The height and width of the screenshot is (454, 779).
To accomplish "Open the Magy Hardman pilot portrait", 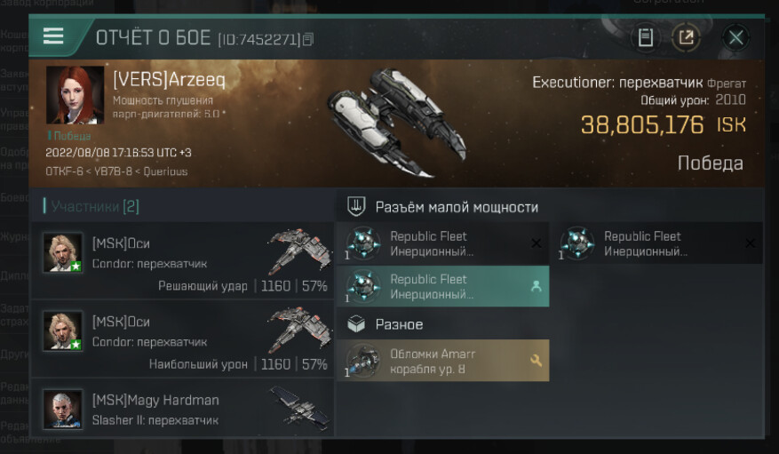I will (x=62, y=410).
